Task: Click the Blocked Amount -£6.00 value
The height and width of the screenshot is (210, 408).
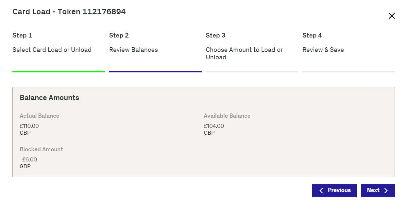Action: (28, 159)
